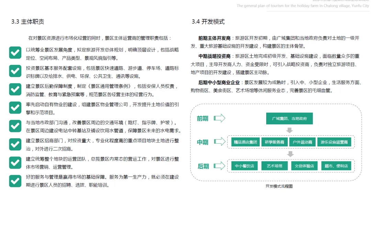
Task: Select the 广域集团、当地政府 flowchart box
Action: (x=289, y=118)
